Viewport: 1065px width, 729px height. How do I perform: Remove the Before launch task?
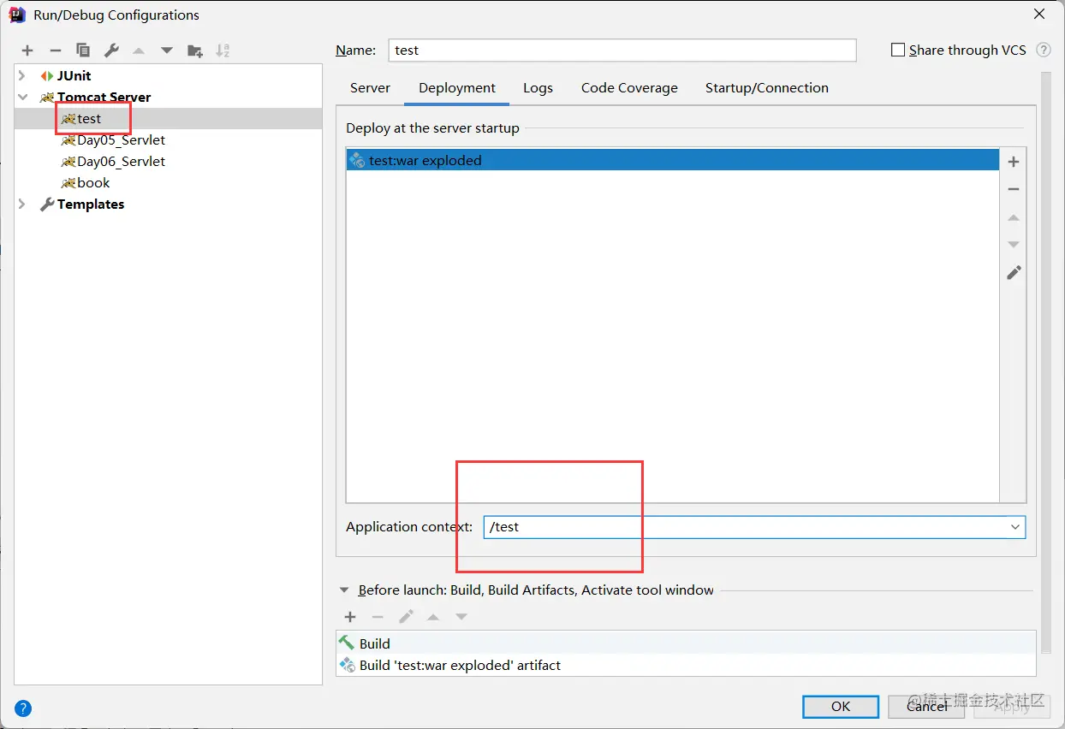(378, 617)
